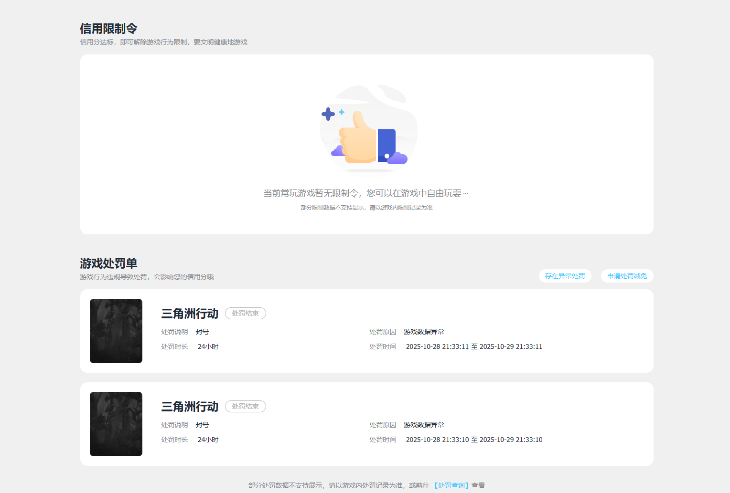The height and width of the screenshot is (493, 730).
Task: Open the 申请处罚减免 button
Action: click(627, 276)
